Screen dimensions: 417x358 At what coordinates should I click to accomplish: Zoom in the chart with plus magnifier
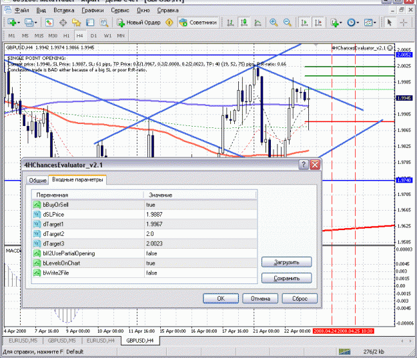[274, 23]
